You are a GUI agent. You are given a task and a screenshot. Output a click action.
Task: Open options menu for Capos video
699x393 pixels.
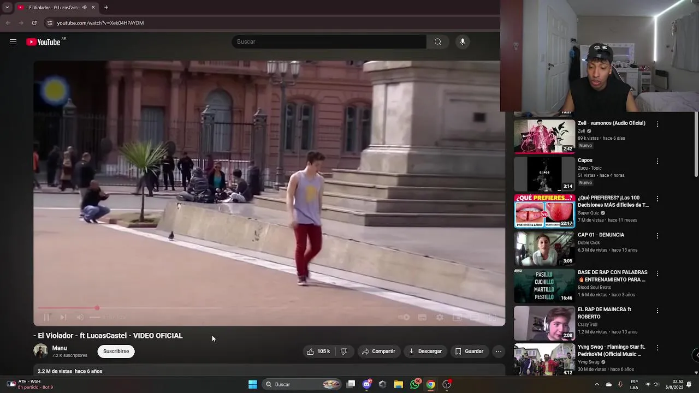pyautogui.click(x=657, y=161)
